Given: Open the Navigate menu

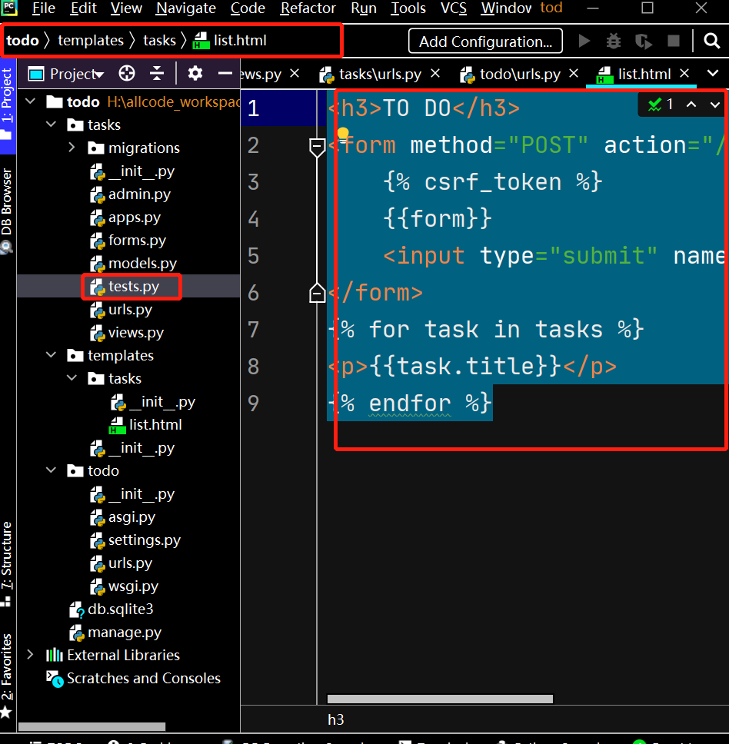Looking at the screenshot, I should 186,8.
